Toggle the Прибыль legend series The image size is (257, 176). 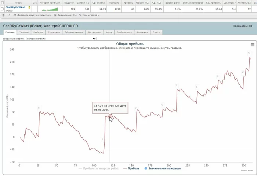coord(131,168)
